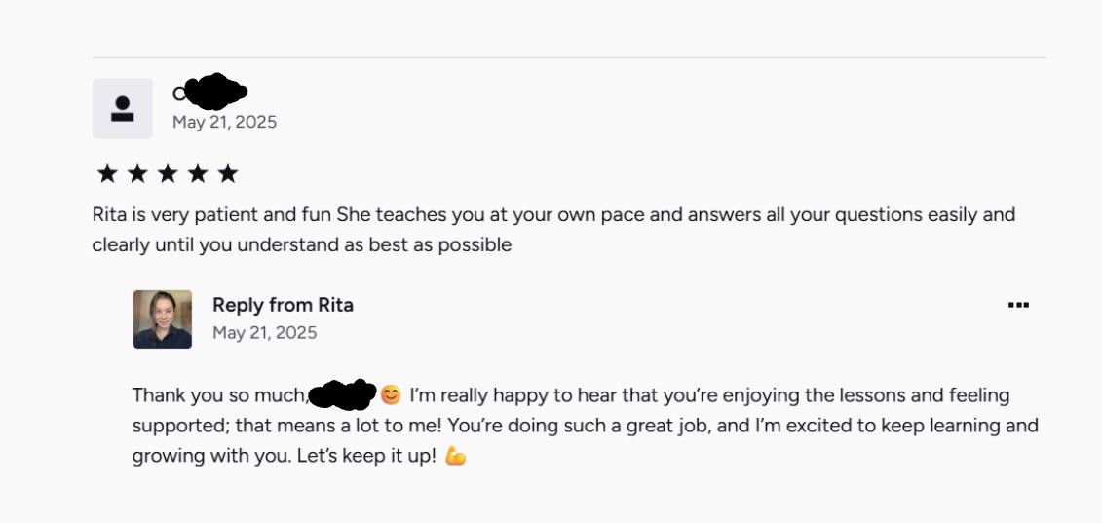Open the three-dot options menu on Rita's reply
This screenshot has height=523, width=1102.
coord(1018,305)
